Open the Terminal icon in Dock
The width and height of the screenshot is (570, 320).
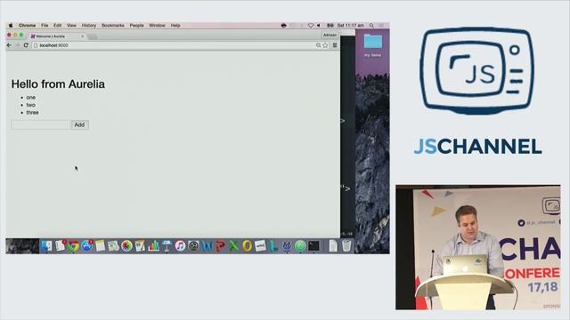click(x=313, y=246)
